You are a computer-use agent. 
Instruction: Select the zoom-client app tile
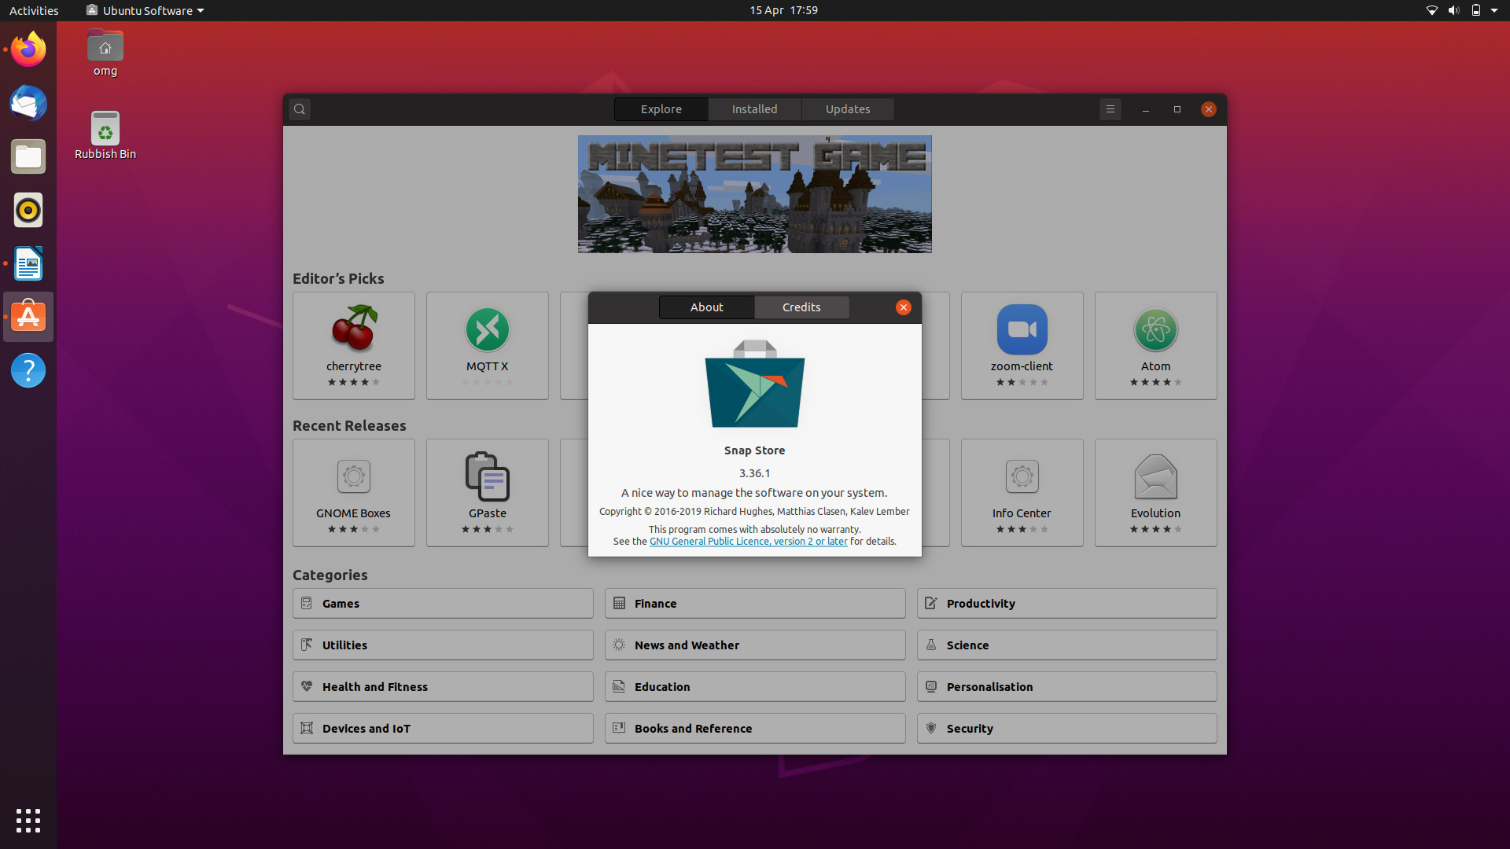pyautogui.click(x=1022, y=346)
